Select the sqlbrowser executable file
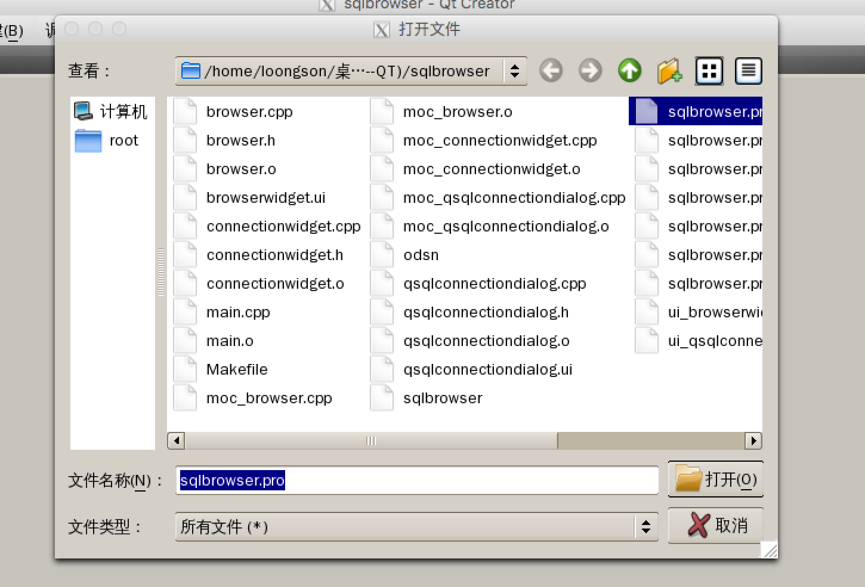Viewport: 865px width, 587px height. [443, 398]
